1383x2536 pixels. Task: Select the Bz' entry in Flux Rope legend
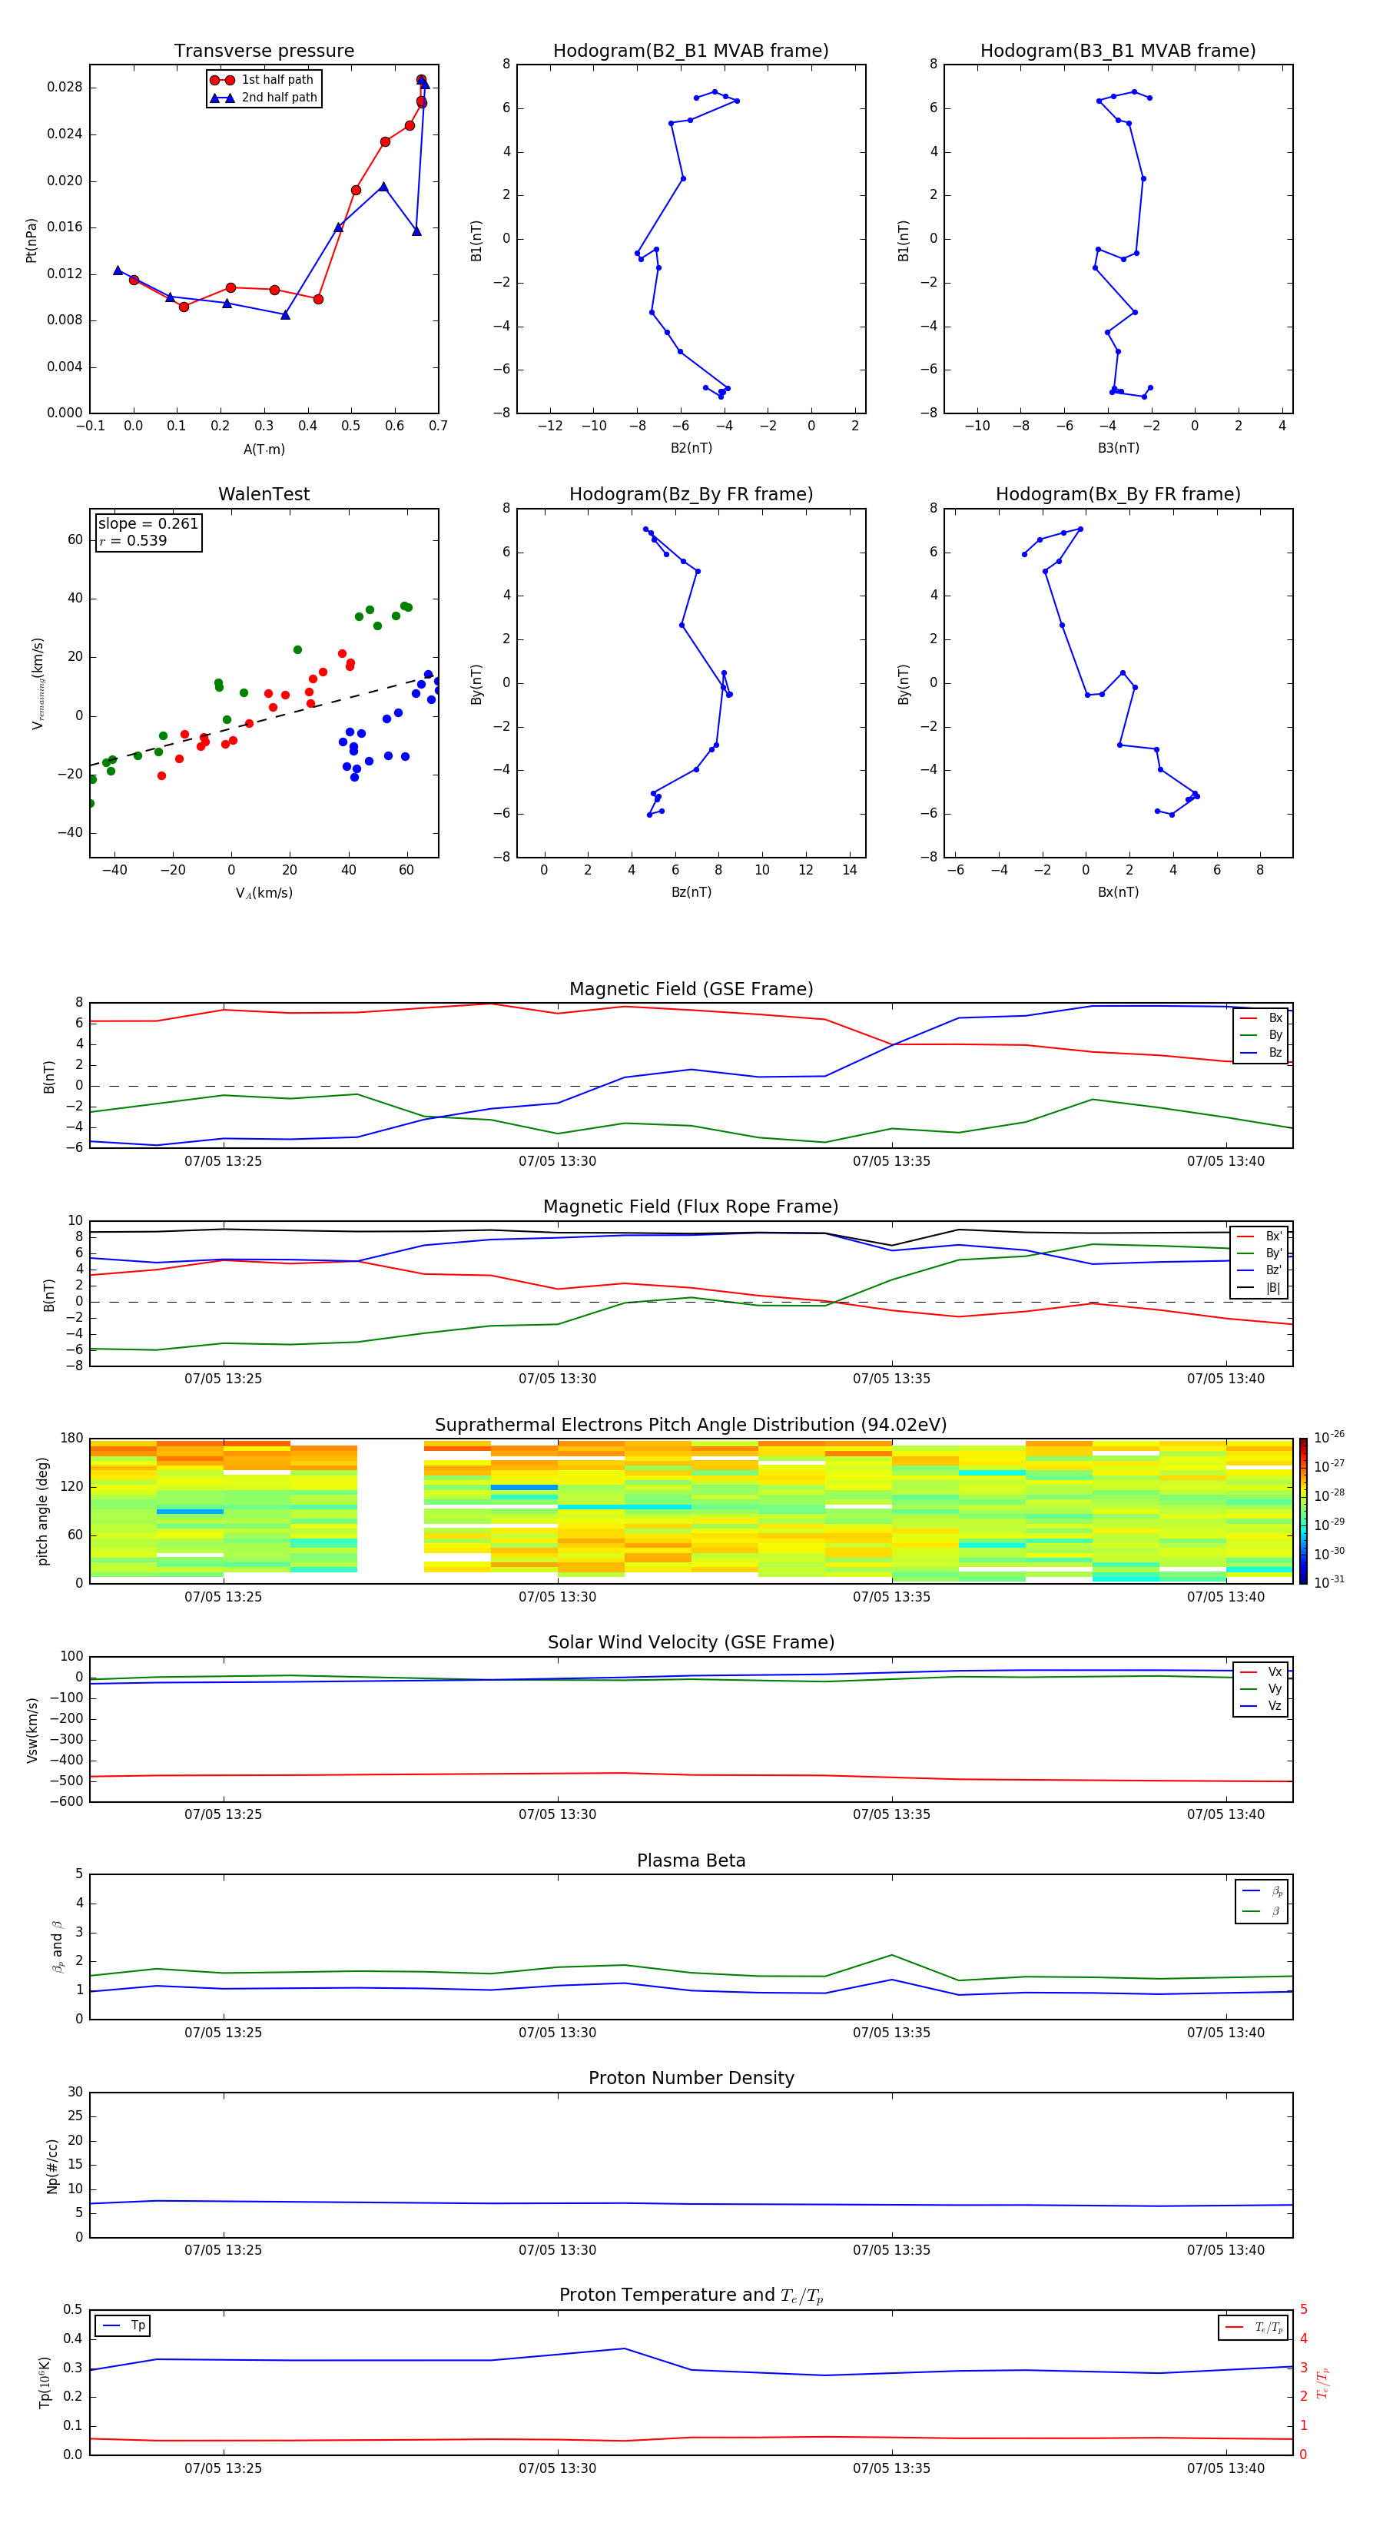coord(1259,1270)
